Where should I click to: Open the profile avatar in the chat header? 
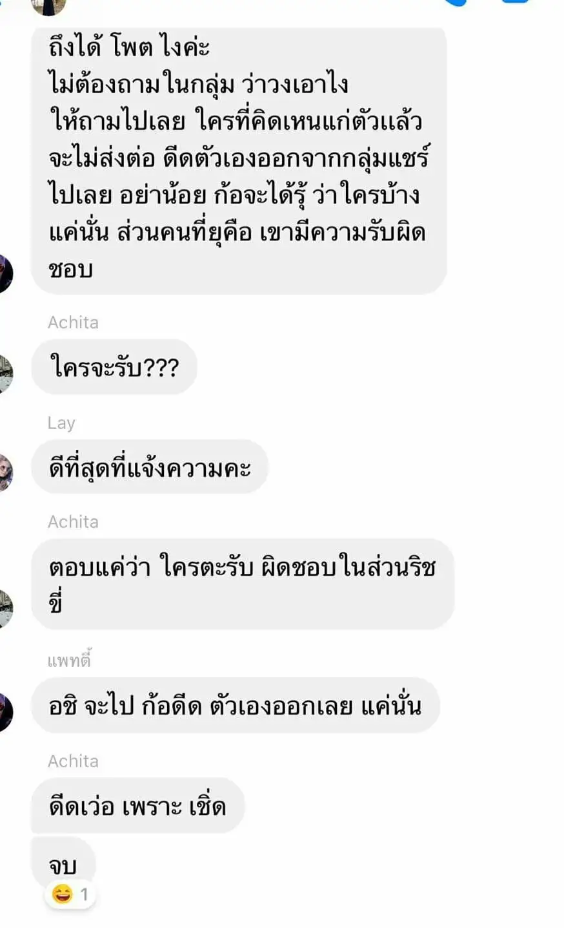pos(48,6)
